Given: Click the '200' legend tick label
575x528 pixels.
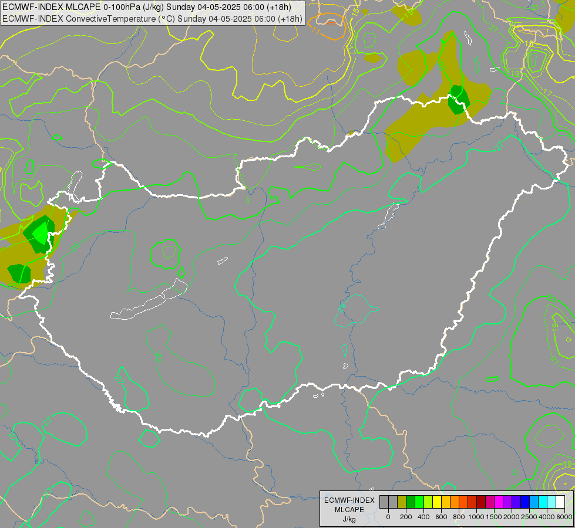Looking at the screenshot, I should tap(406, 517).
